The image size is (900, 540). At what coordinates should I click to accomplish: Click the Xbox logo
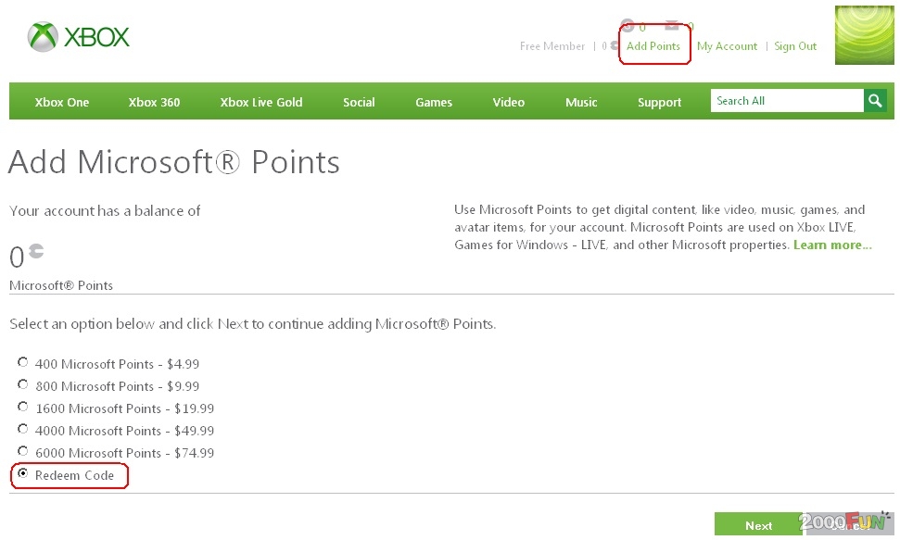[79, 37]
